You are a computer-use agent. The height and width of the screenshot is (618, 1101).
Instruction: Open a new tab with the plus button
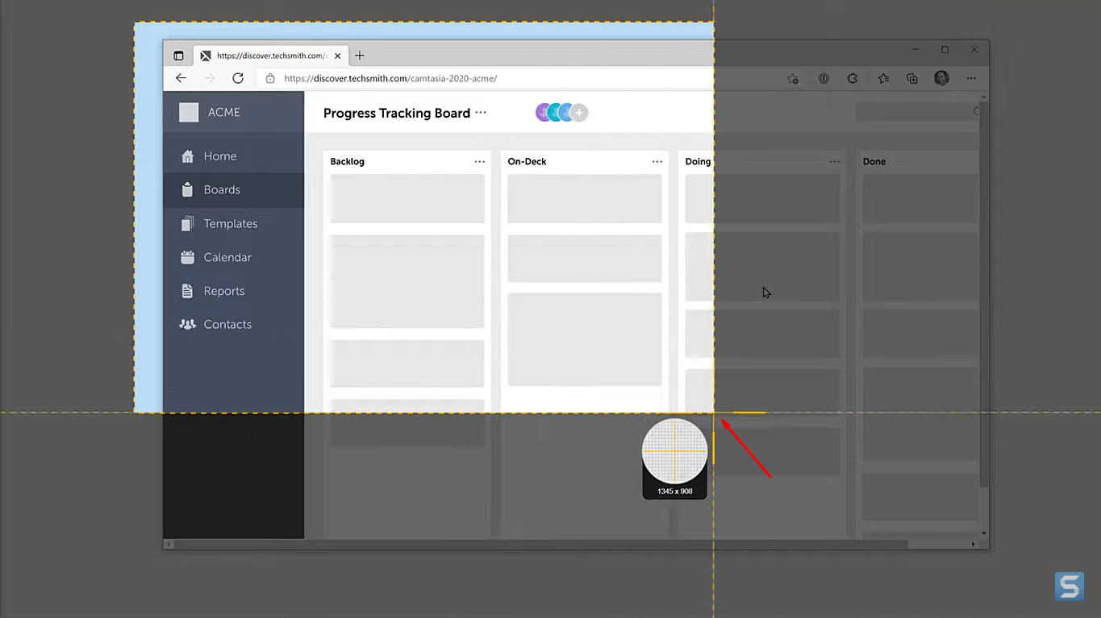click(359, 55)
